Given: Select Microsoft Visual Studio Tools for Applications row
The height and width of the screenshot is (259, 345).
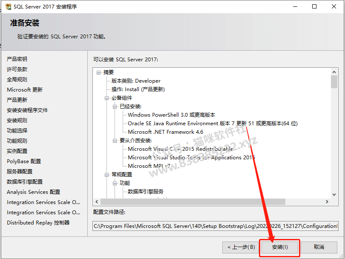Looking at the screenshot, I should coord(191,158).
